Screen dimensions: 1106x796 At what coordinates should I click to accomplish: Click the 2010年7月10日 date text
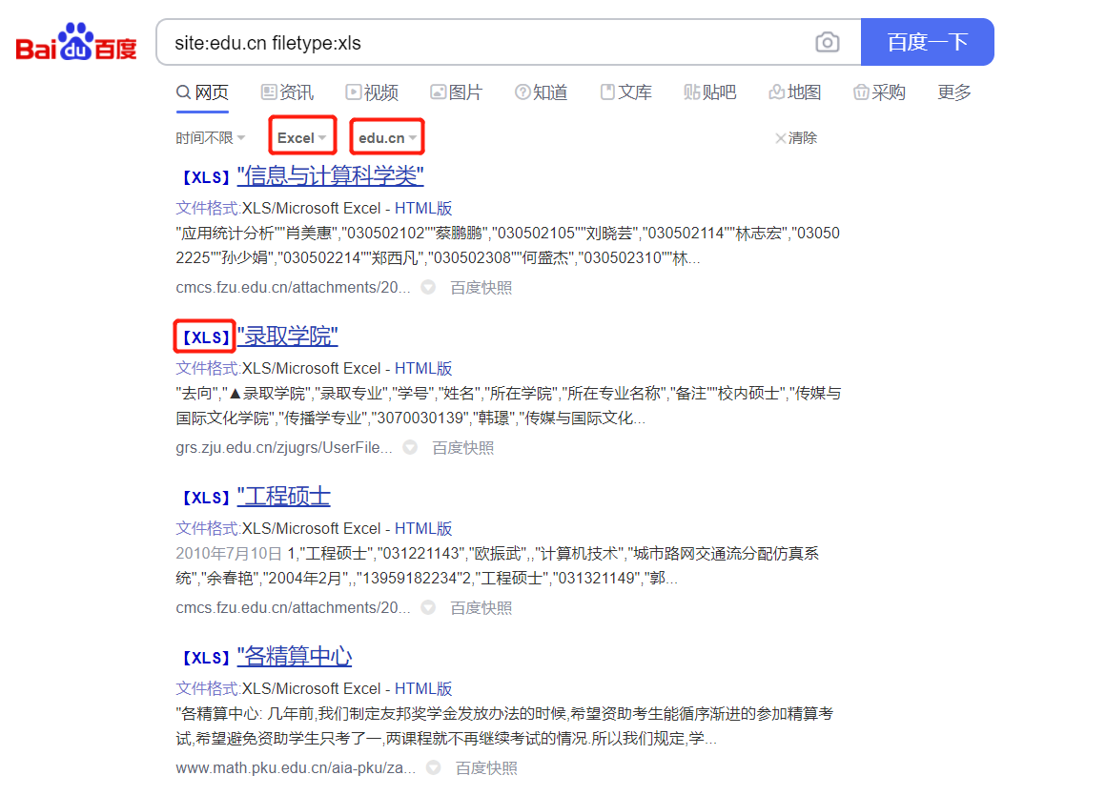point(229,554)
